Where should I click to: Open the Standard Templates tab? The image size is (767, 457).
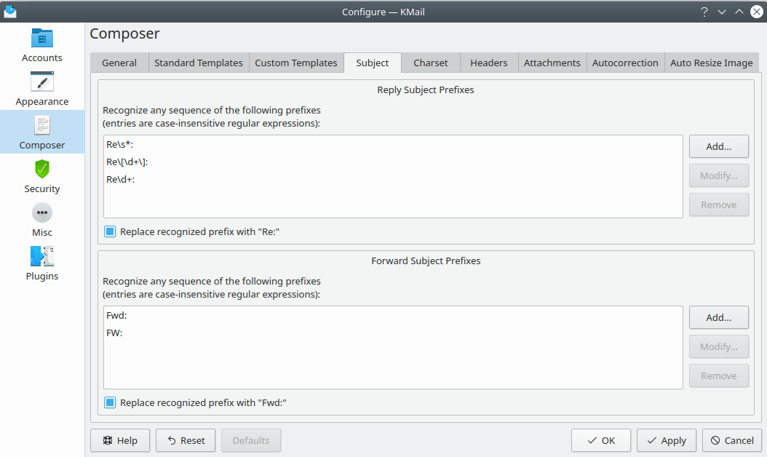pos(199,63)
